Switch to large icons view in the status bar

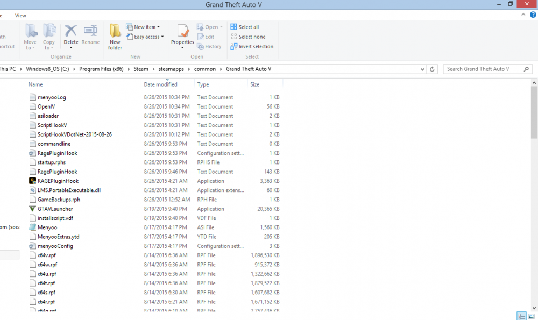pos(531,316)
